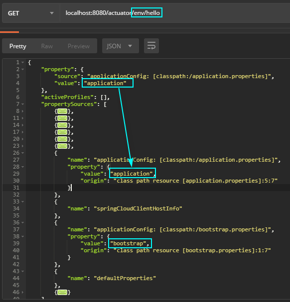Expand the folded object at line 46
This screenshot has width=290, height=302.
pos(23,292)
